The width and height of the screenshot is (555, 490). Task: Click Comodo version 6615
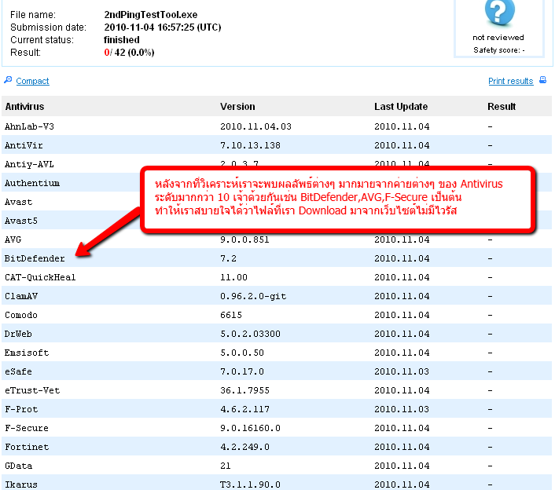click(x=231, y=315)
